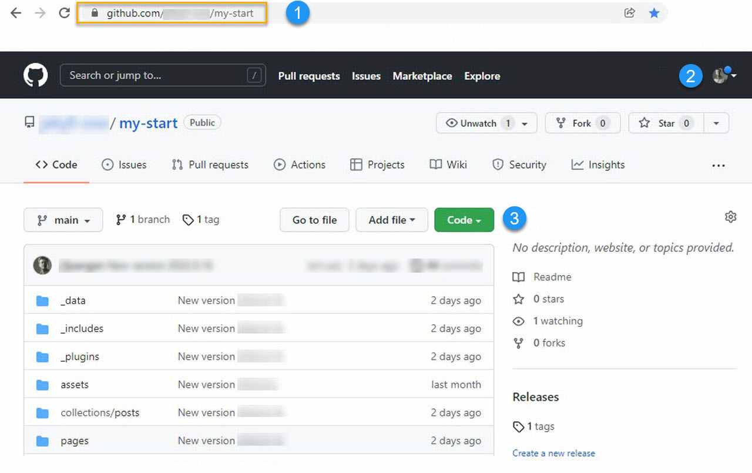Click the Search or jump to field
Image resolution: width=752 pixels, height=473 pixels.
[156, 75]
